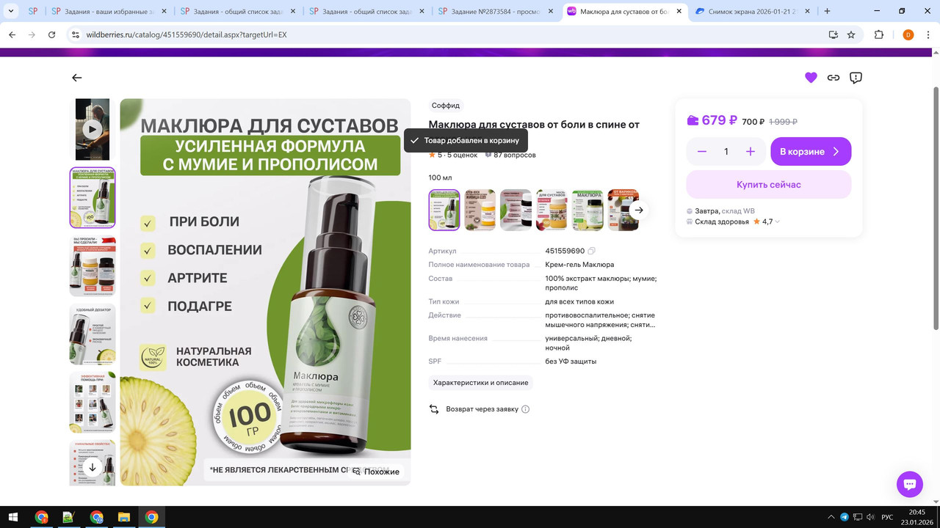Switch to 'Задание №2873584' tab
940x528 pixels.
(x=496, y=11)
